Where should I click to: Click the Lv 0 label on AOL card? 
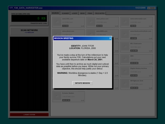(x=82, y=26)
